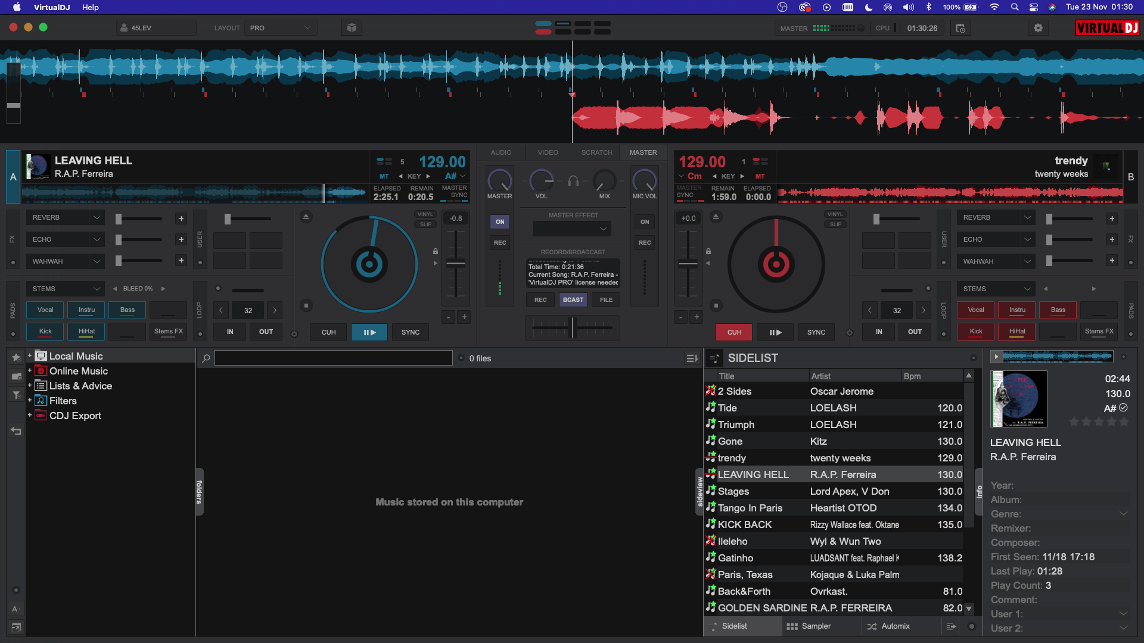Click the filter funnel icon in sidebar
Image resolution: width=1144 pixels, height=643 pixels.
pyautogui.click(x=16, y=395)
